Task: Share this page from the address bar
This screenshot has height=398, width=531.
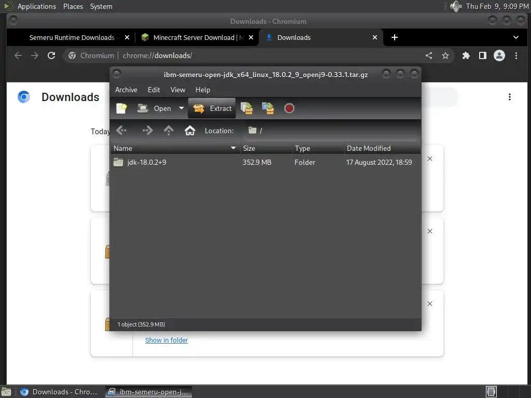Action: coord(429,55)
